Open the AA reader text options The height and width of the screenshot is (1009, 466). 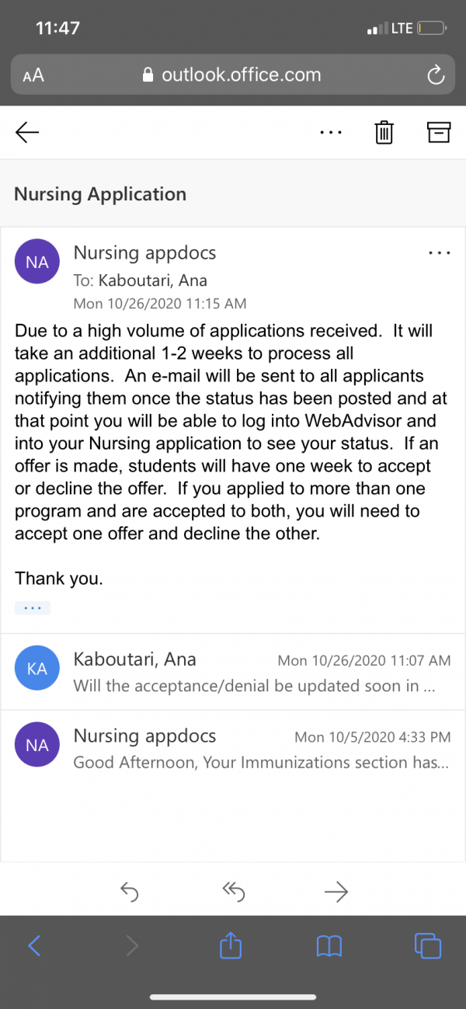[x=33, y=75]
